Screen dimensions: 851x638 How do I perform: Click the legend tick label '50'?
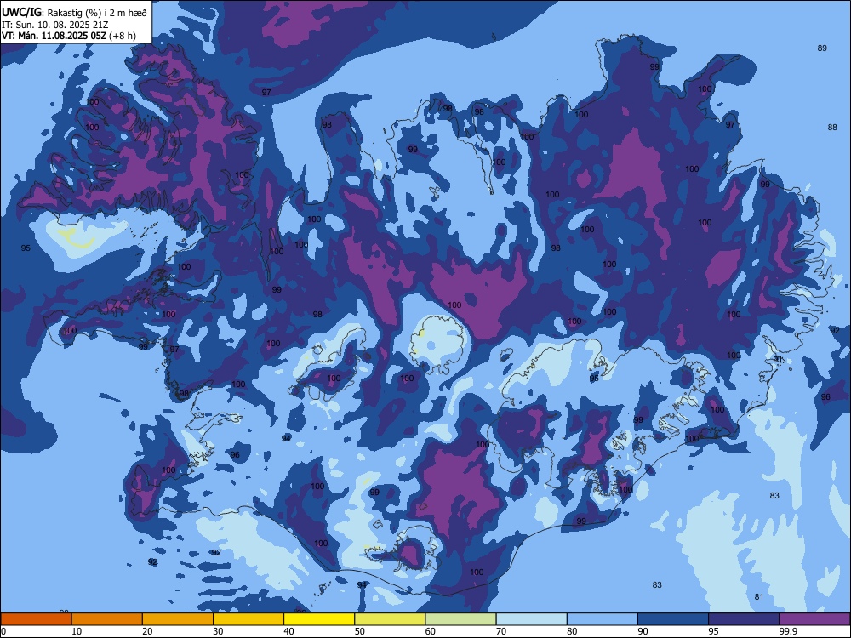(360, 631)
